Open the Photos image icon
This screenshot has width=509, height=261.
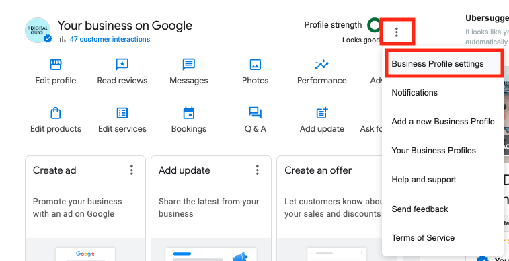(x=255, y=65)
